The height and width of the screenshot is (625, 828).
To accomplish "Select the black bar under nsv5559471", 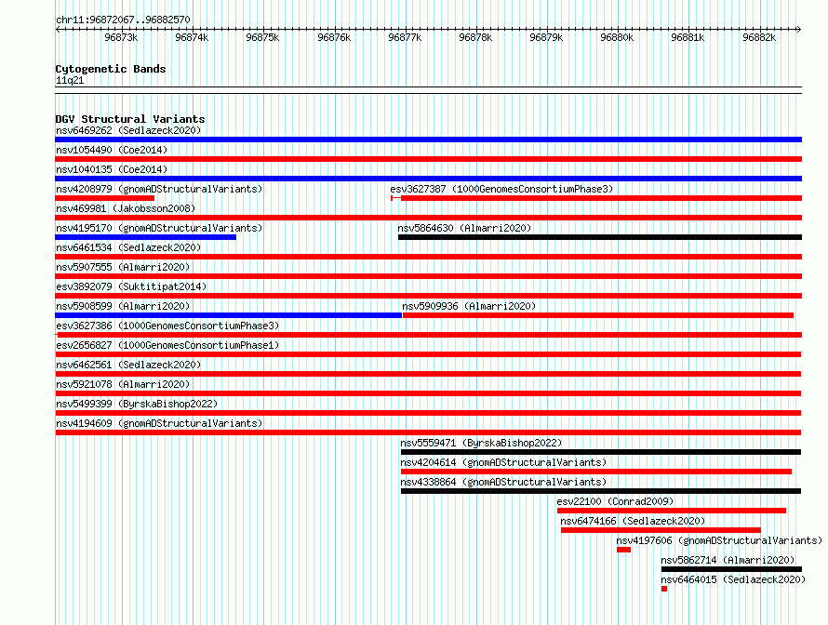I will (x=601, y=452).
